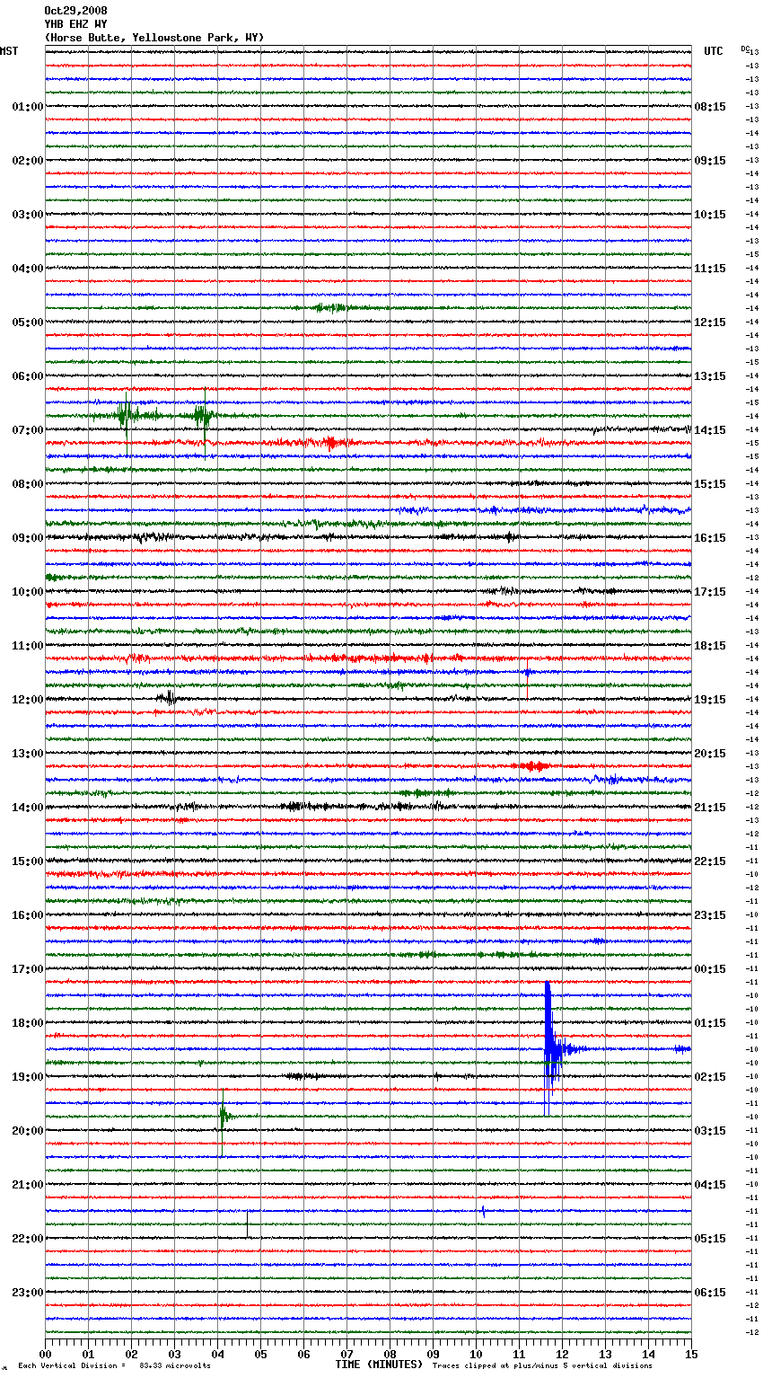The image size is (763, 1378).
Task: Click the 02:15 UTC time label
Action: pyautogui.click(x=710, y=1077)
